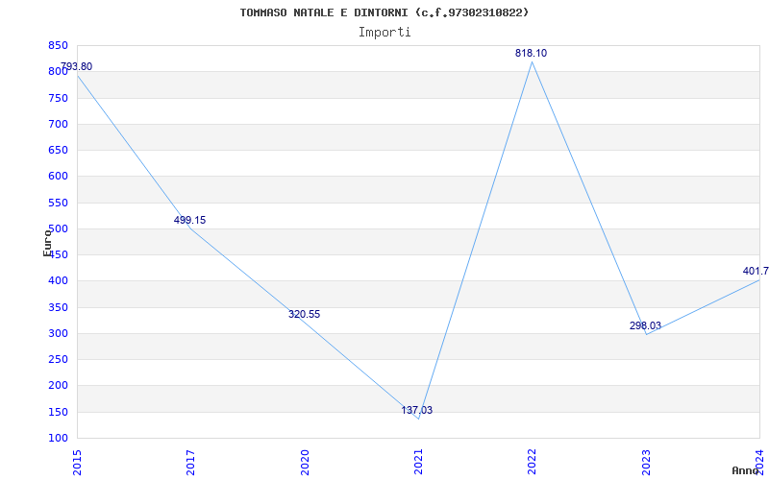Click the 850 y-axis tick label
The image size is (769, 480).
[58, 46]
